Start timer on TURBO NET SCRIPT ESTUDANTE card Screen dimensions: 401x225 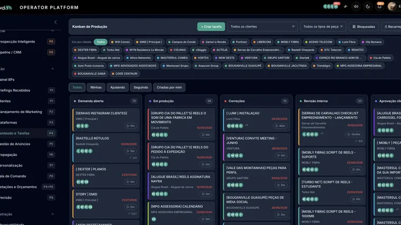[x=356, y=199]
